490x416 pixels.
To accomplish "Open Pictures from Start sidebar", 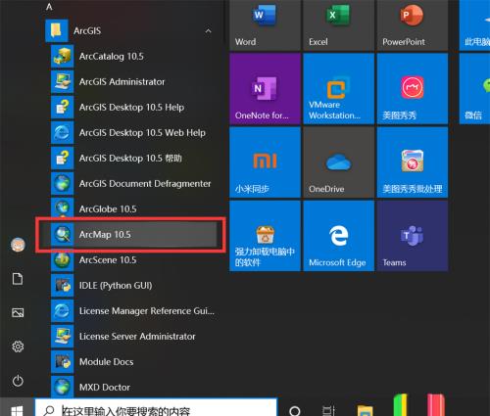I will click(18, 313).
